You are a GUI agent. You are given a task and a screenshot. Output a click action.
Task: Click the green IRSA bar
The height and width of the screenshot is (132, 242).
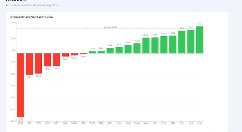pos(200,40)
